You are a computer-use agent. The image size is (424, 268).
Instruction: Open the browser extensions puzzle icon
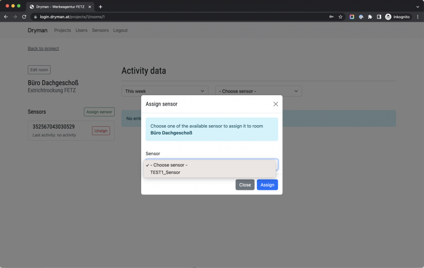370,17
